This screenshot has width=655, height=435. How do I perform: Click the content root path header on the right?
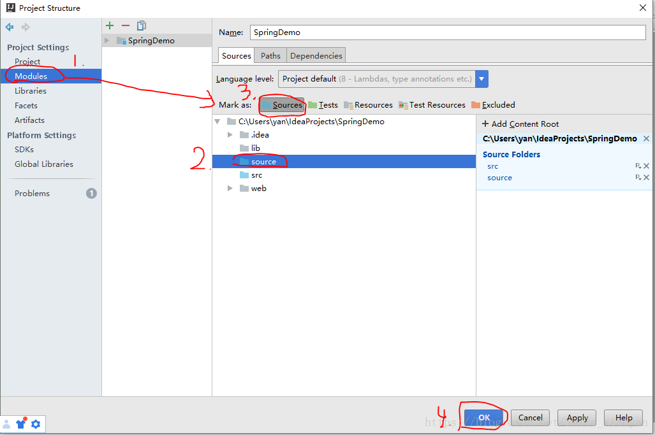tap(560, 138)
